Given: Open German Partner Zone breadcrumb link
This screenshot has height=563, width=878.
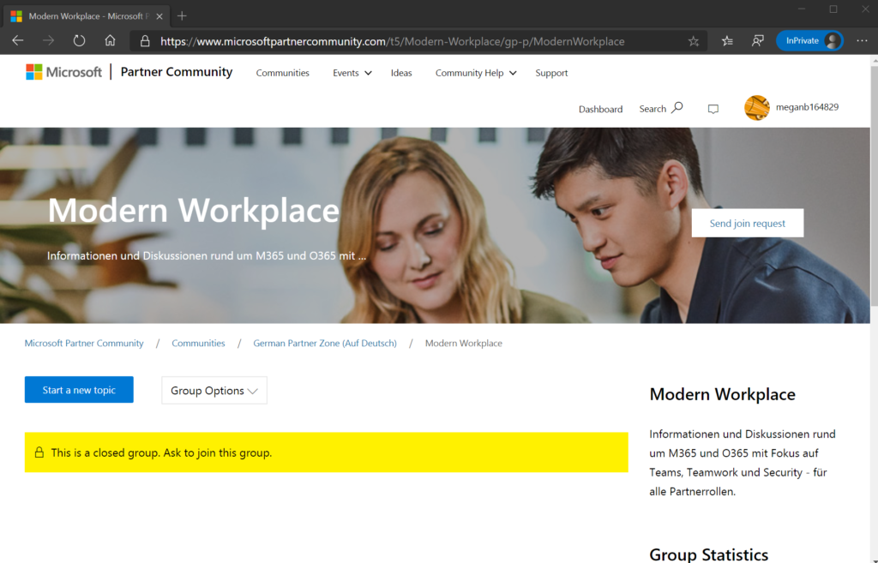Looking at the screenshot, I should tap(325, 343).
